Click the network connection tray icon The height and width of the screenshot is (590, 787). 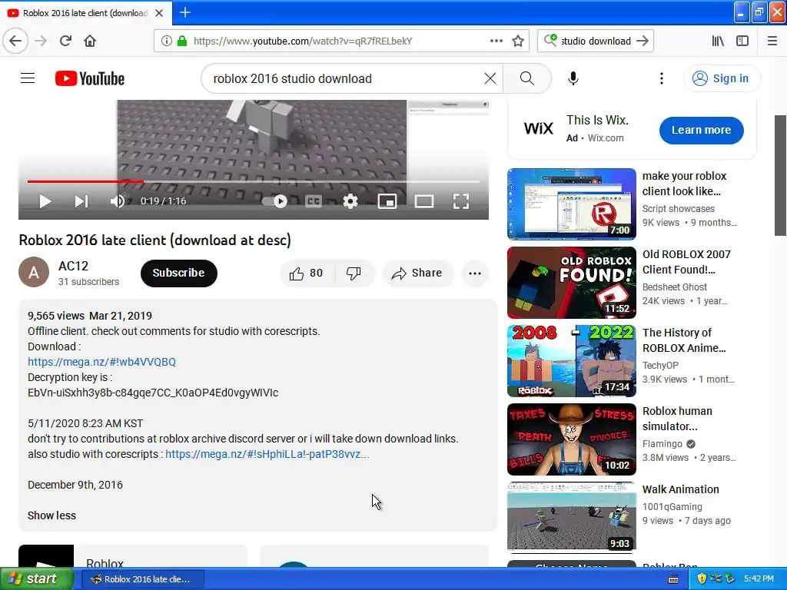pyautogui.click(x=716, y=578)
